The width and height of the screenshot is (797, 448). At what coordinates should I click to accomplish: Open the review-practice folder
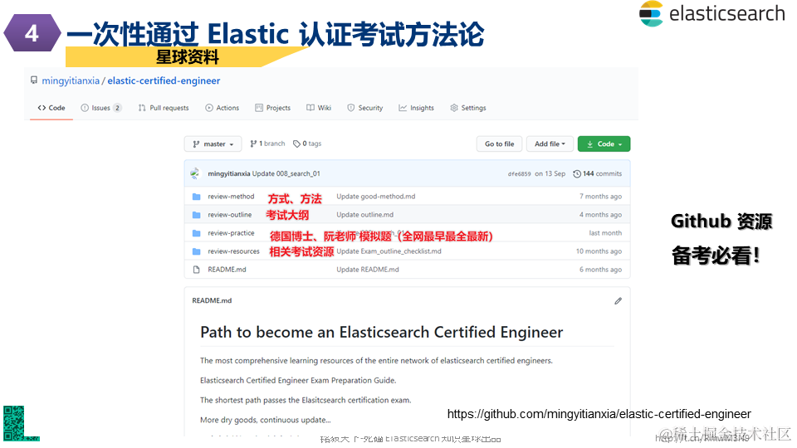231,233
